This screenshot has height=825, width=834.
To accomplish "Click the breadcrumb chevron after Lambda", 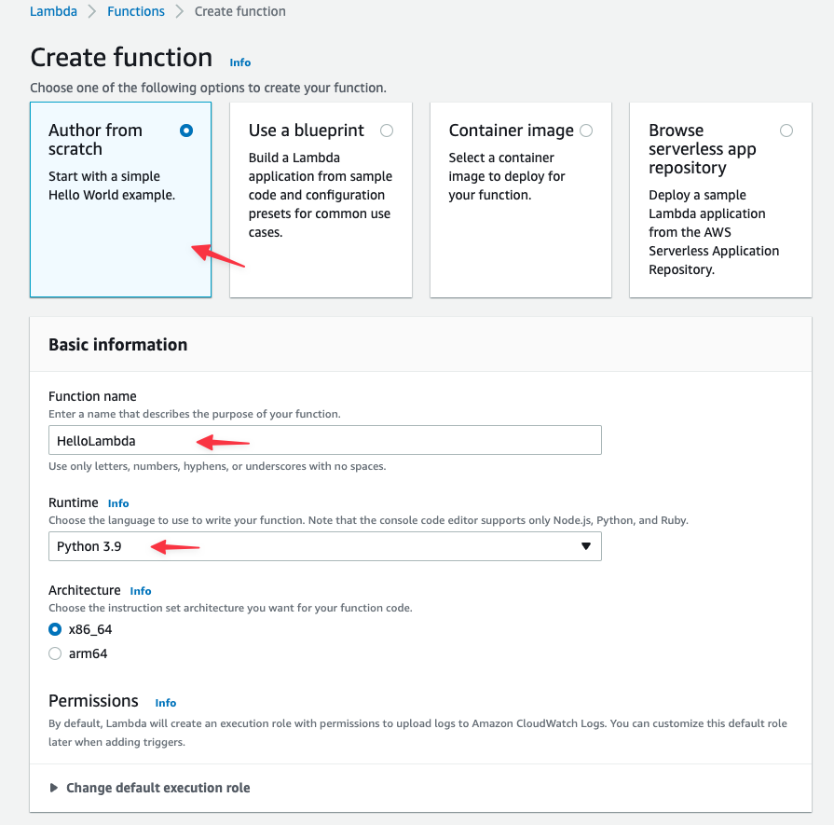I will [92, 11].
